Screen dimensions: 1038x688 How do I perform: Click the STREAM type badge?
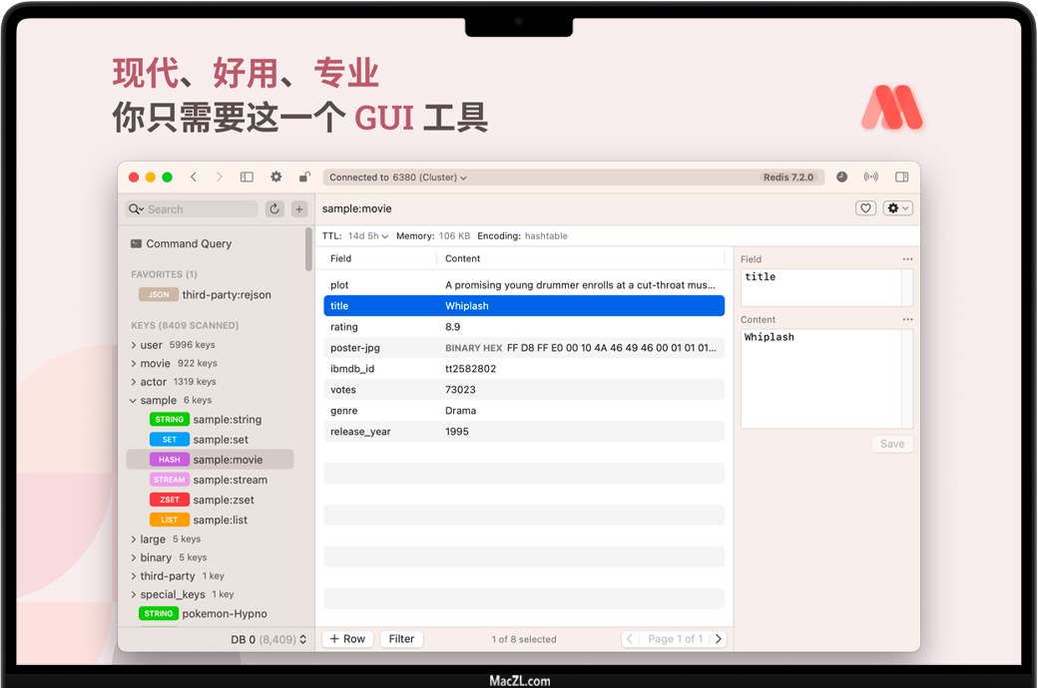170,480
